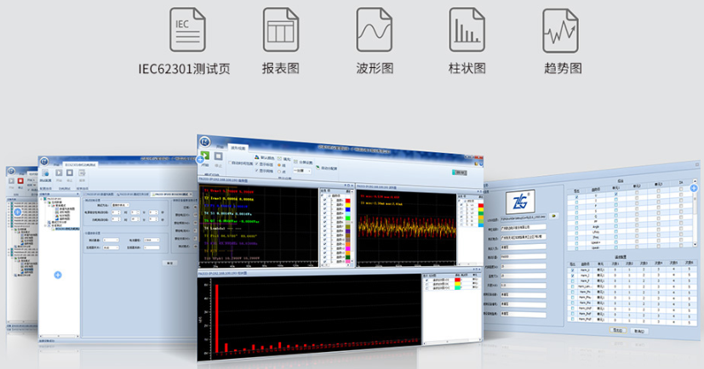Toggle 自动时间范围 checkbox in front window ribbon
The height and width of the screenshot is (369, 704).
tap(230, 162)
